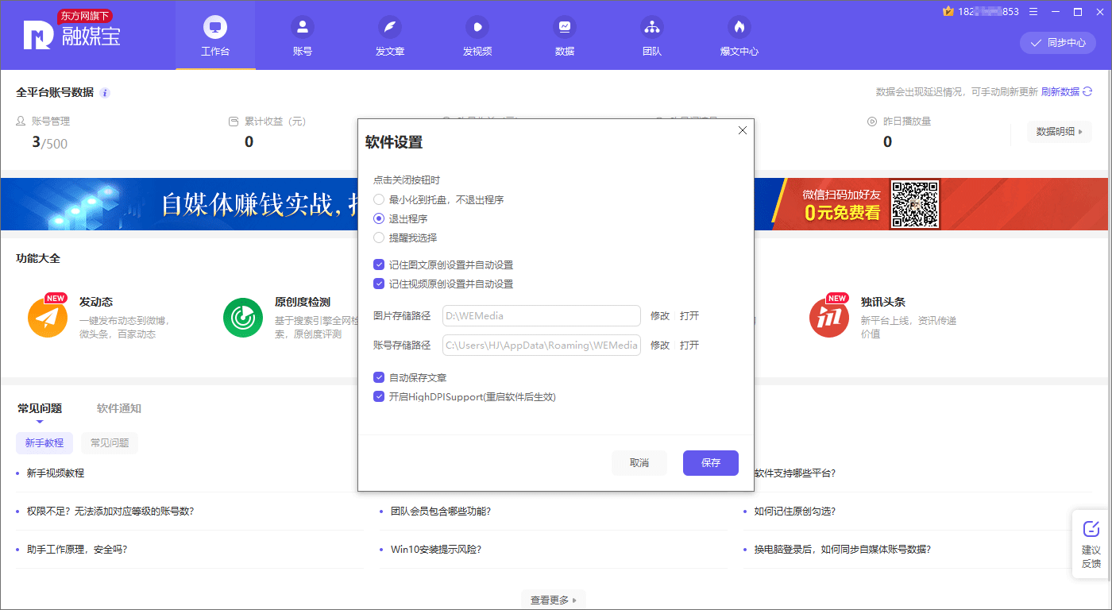Select 最小化到托盘 radio option
1112x610 pixels.
pos(379,199)
